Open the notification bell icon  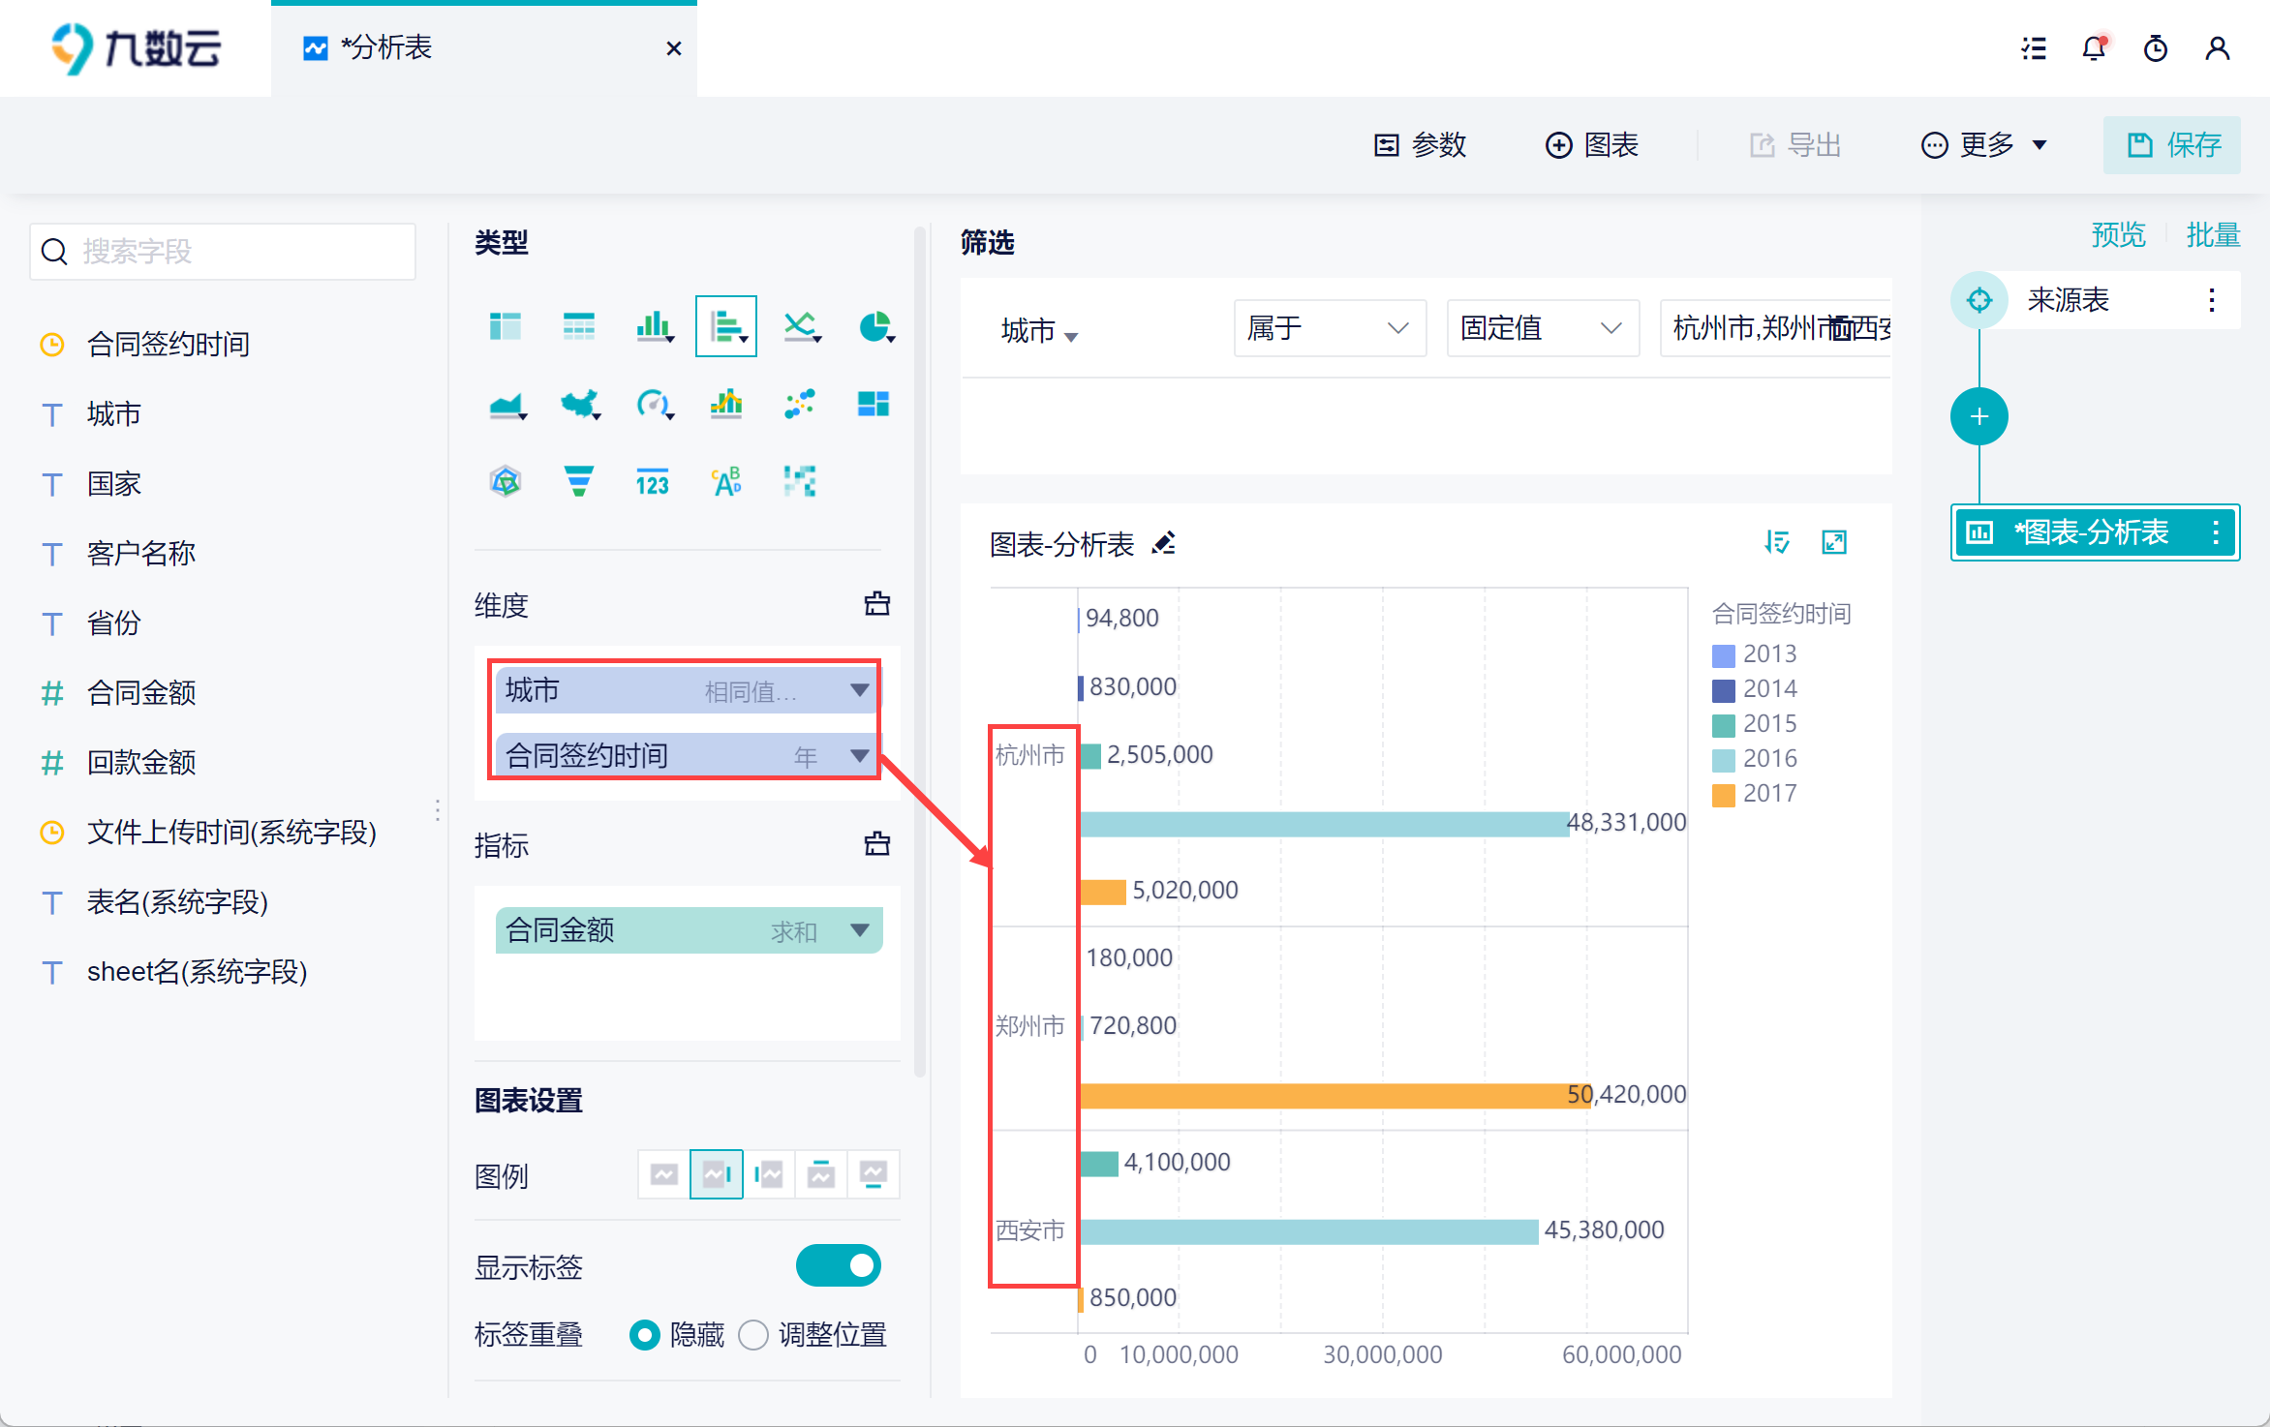[2094, 48]
